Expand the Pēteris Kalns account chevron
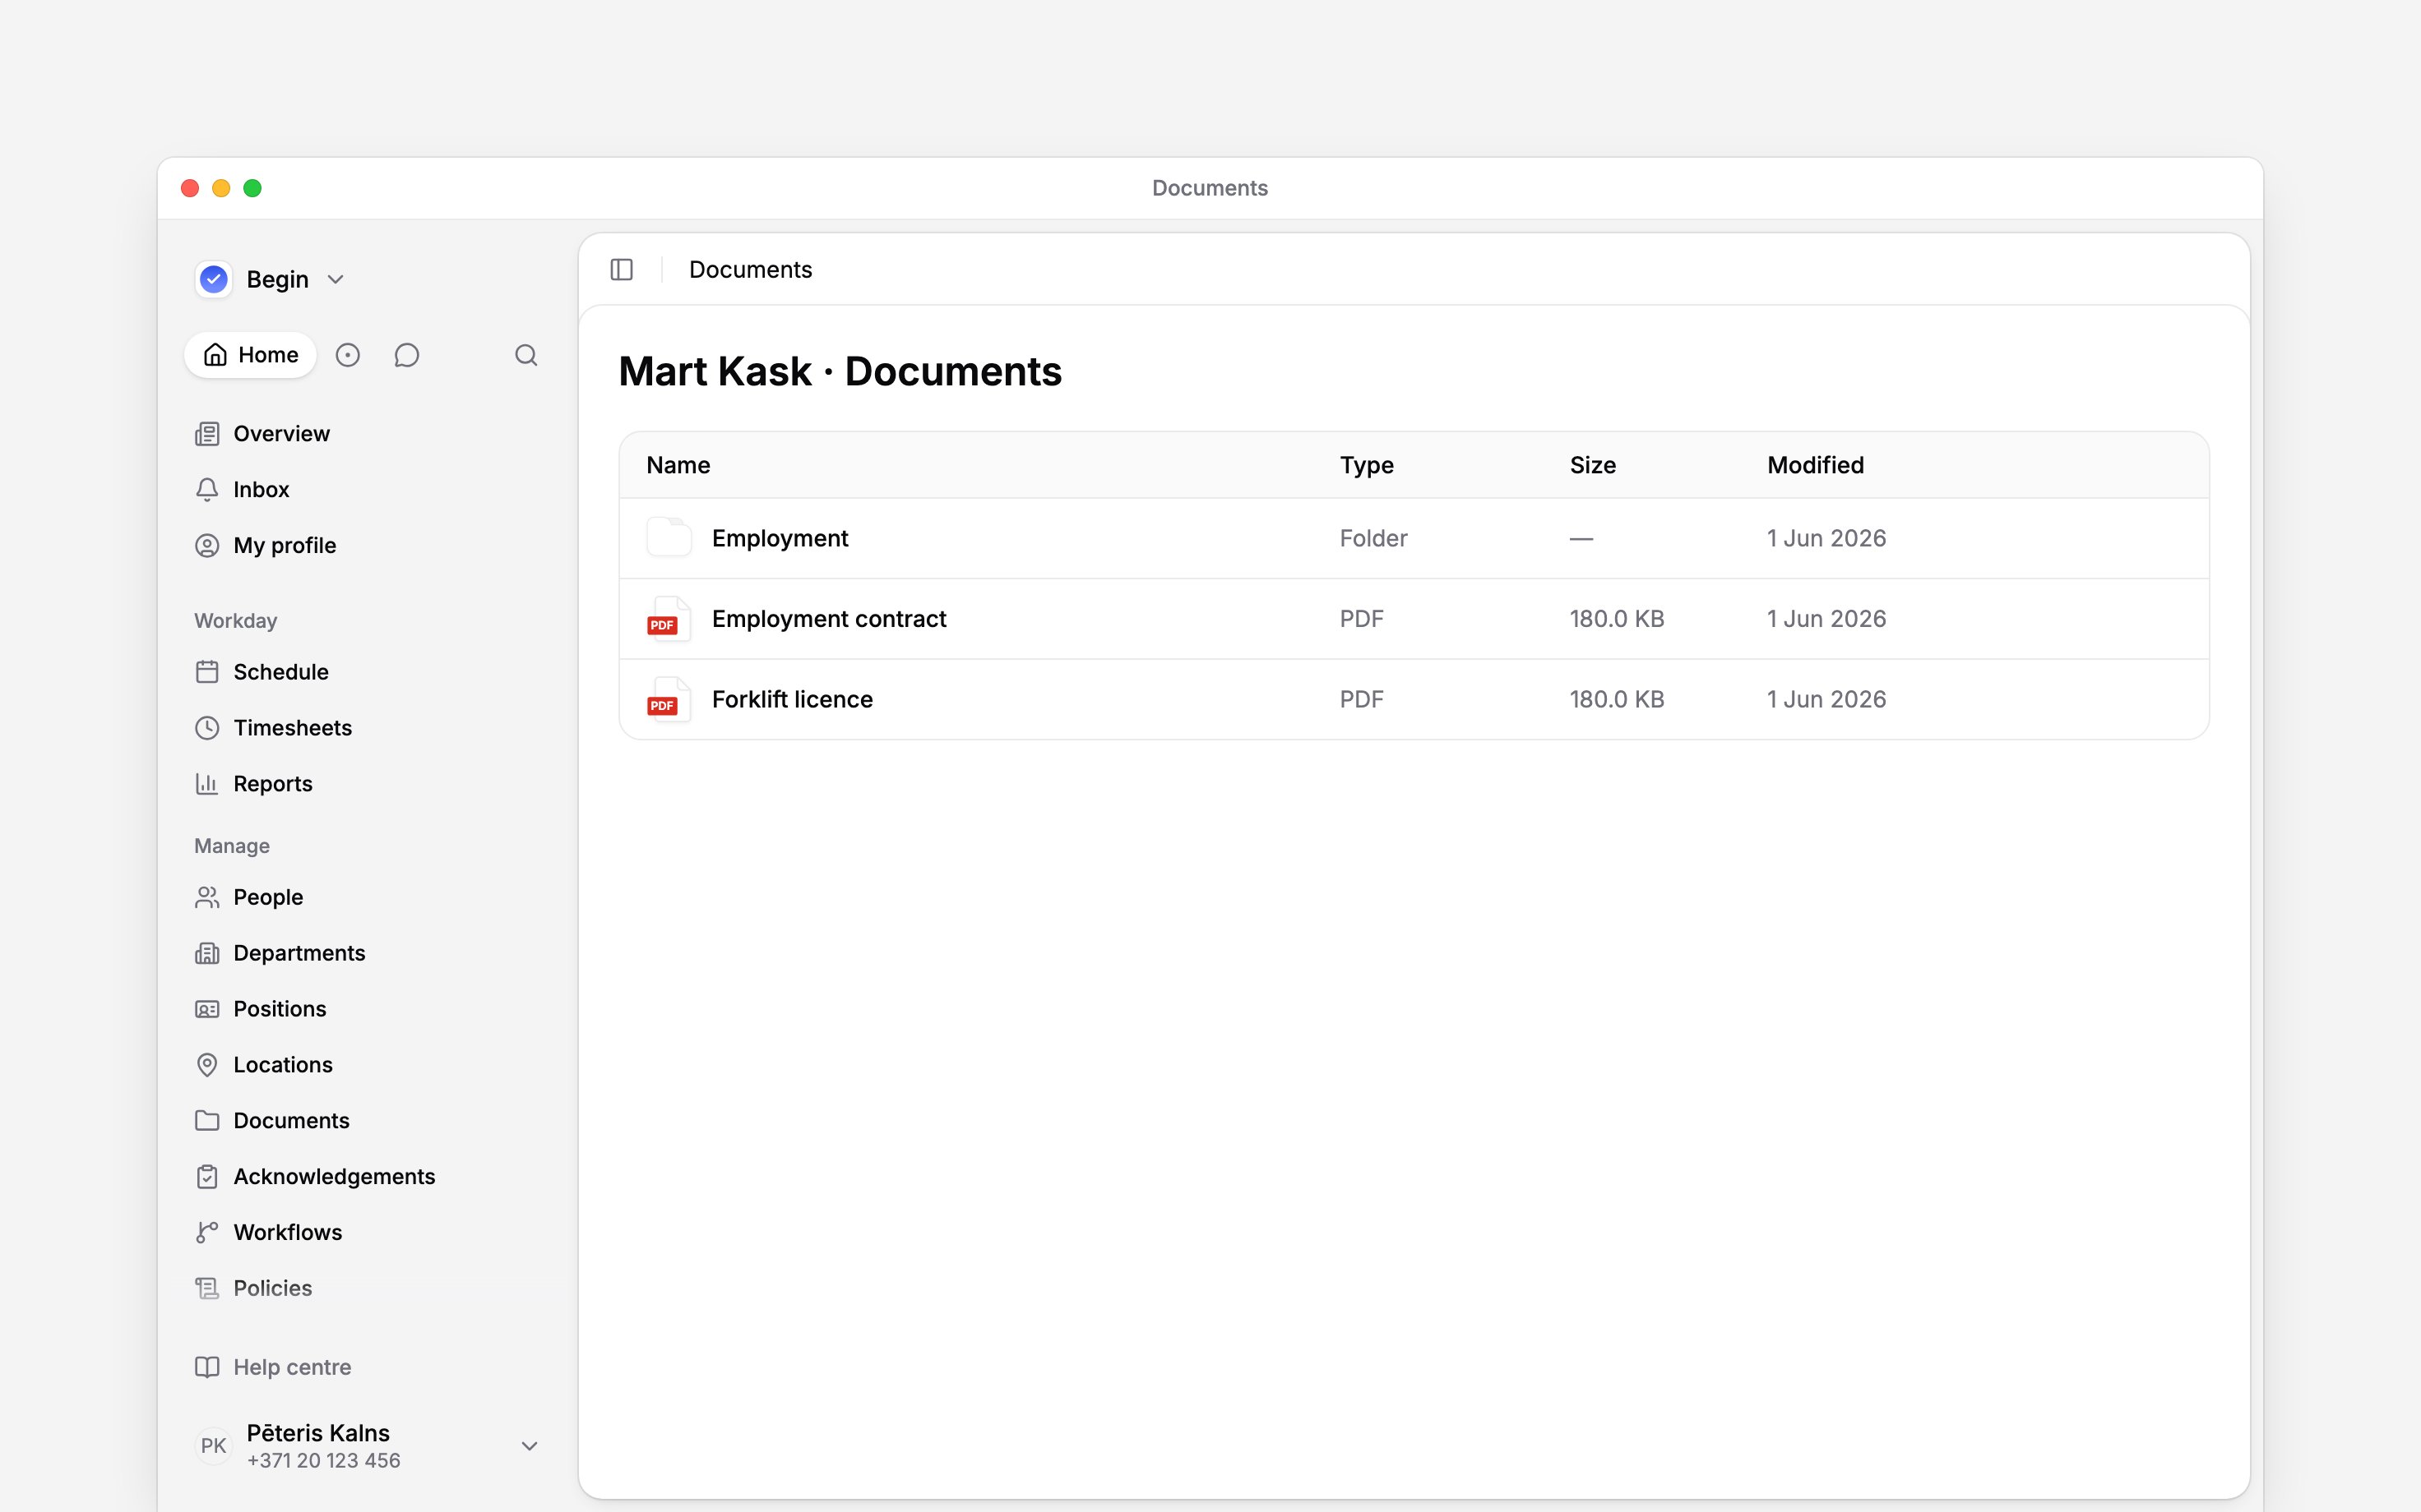2421x1512 pixels. coord(530,1446)
